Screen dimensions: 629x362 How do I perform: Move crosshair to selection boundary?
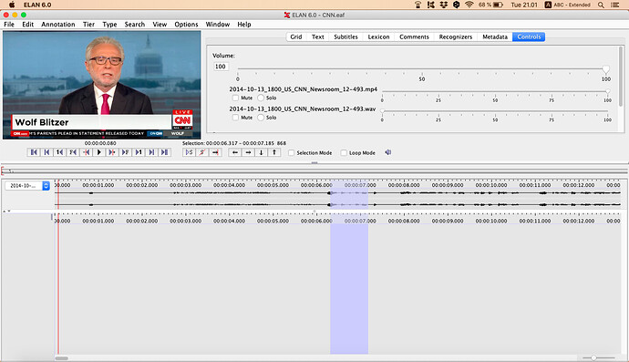215,152
